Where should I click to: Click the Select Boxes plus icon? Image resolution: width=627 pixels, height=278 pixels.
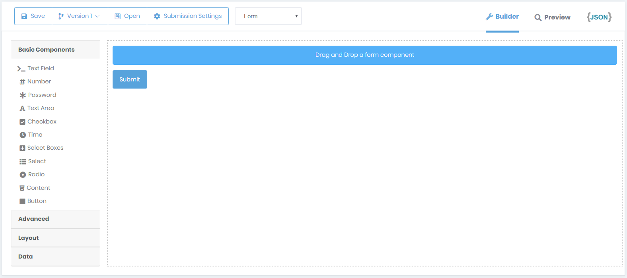click(22, 148)
